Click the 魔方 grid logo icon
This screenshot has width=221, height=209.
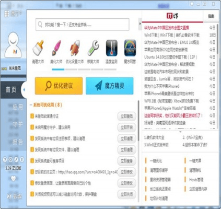pyautogui.click(x=7, y=14)
